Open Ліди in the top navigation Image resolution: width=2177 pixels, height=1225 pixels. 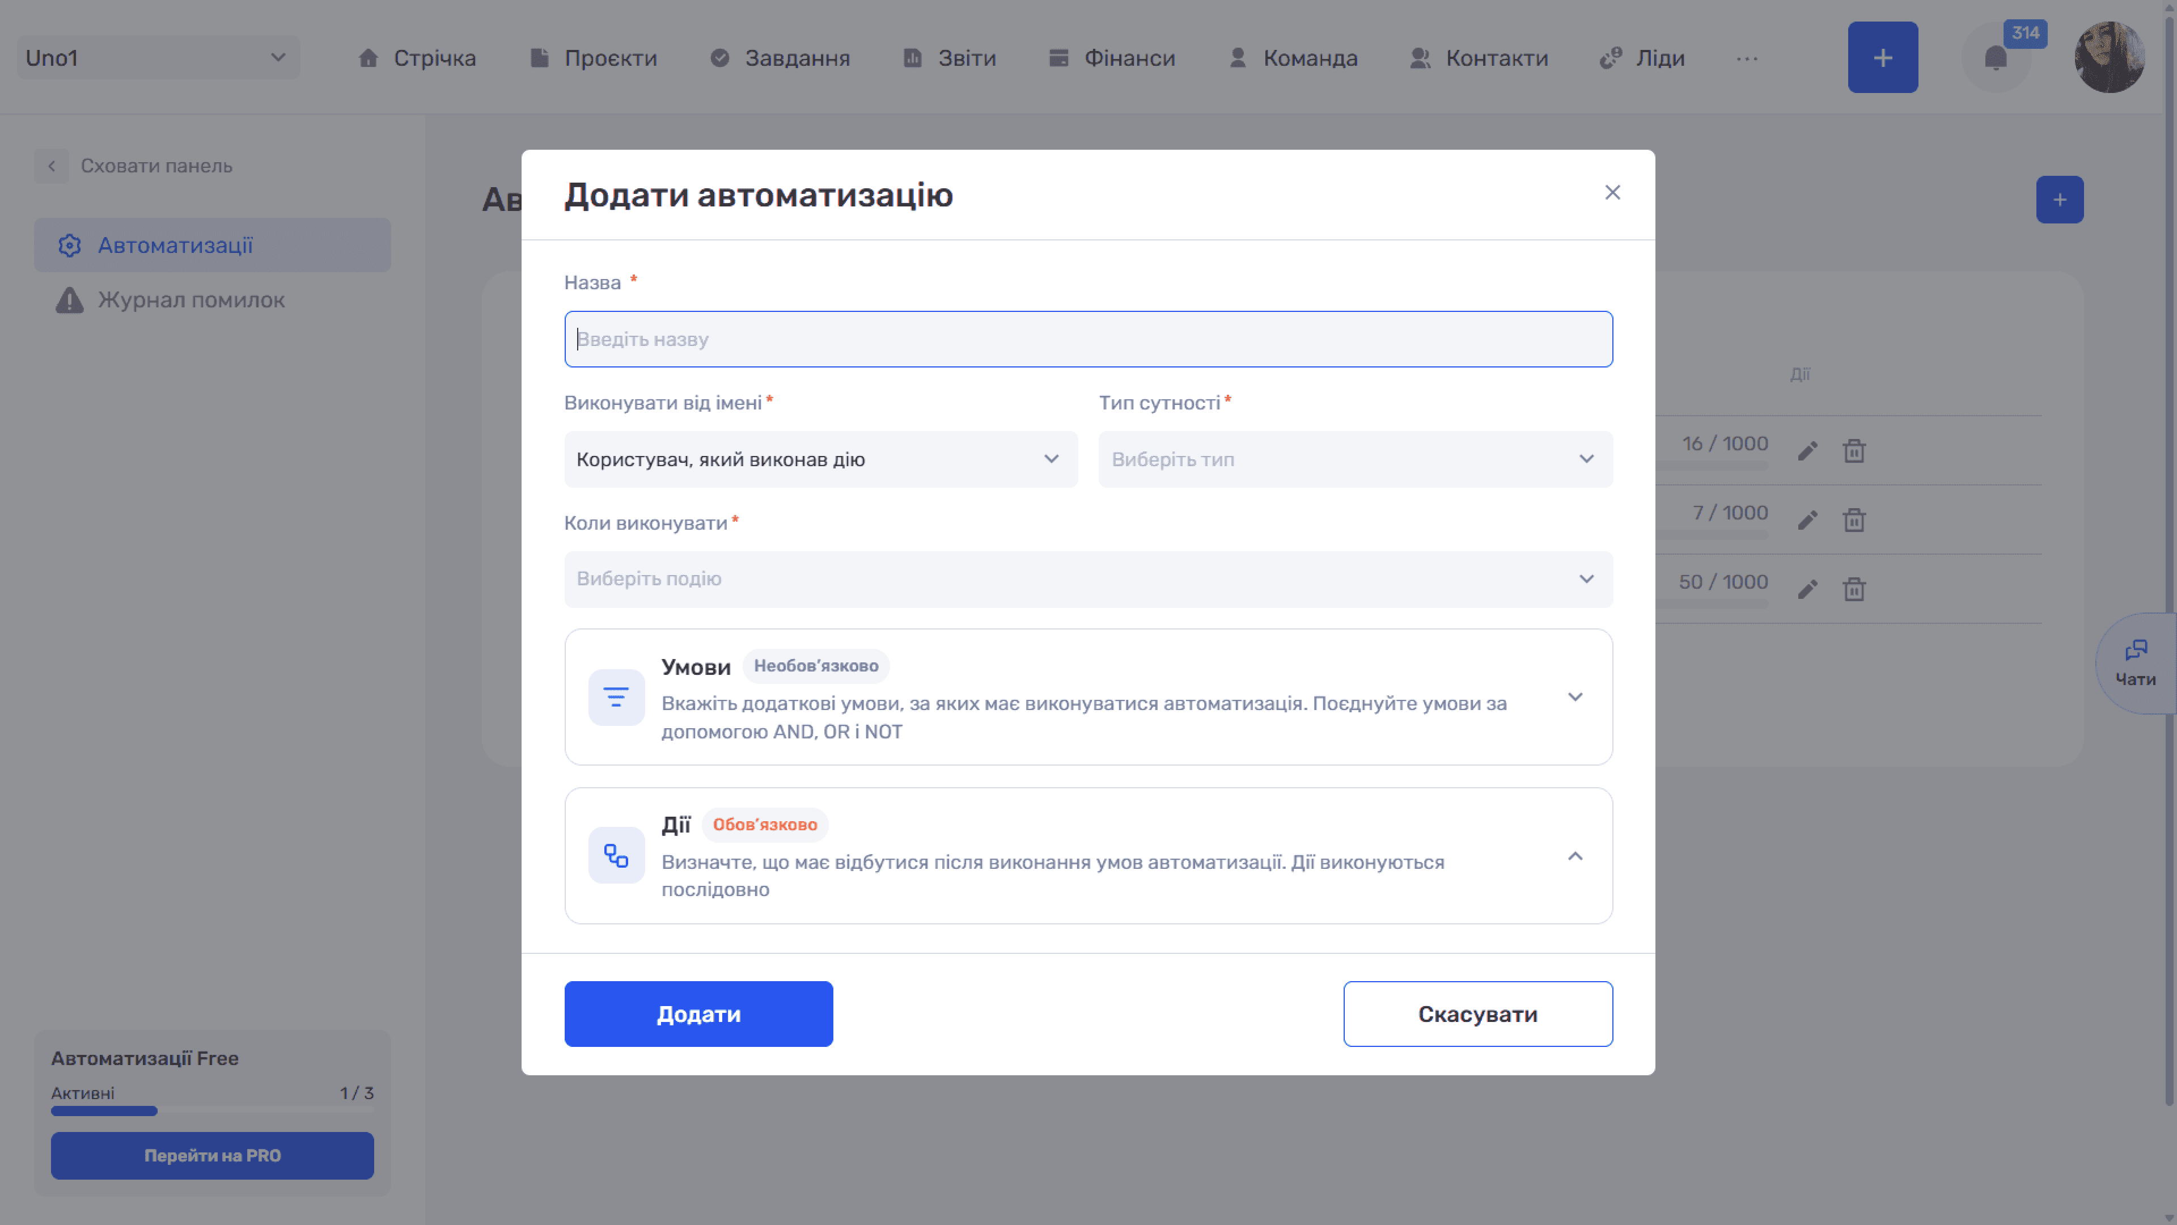pos(1642,57)
